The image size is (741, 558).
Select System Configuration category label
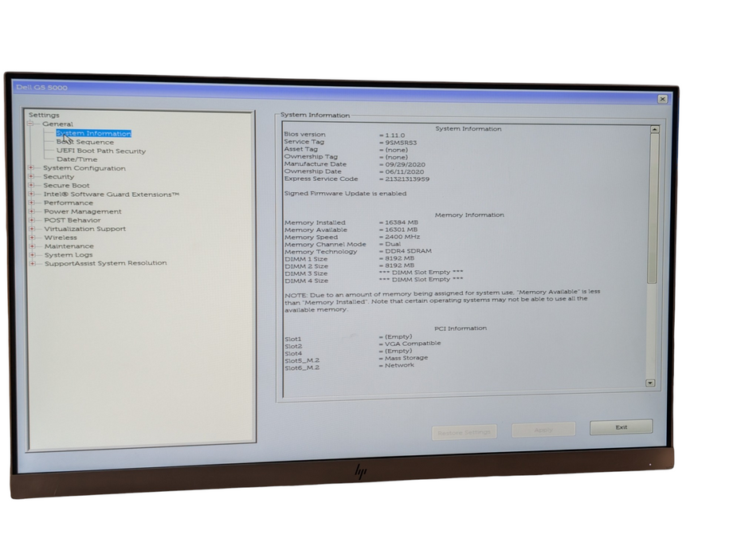click(84, 168)
